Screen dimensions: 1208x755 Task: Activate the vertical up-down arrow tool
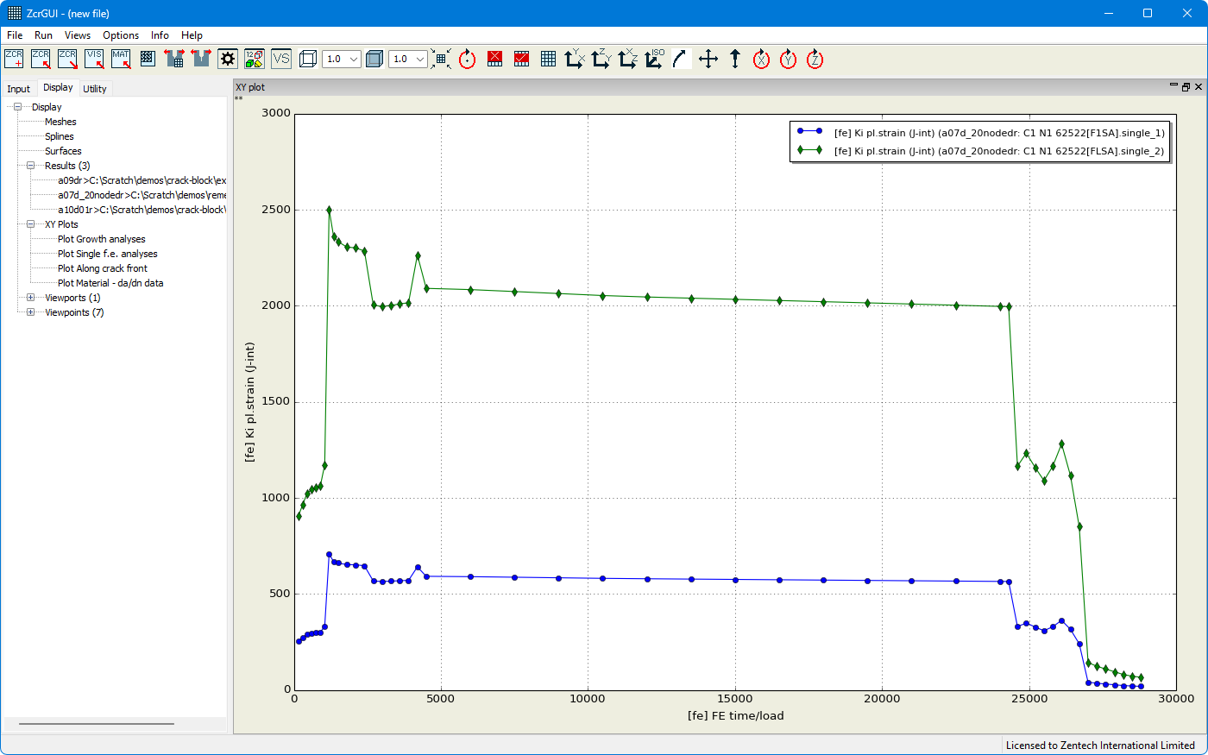tap(735, 59)
